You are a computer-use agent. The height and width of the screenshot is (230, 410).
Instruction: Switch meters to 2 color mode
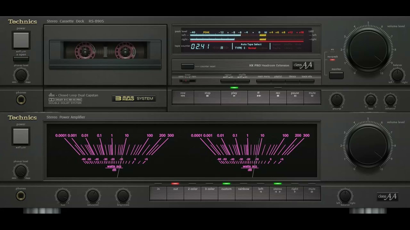coord(193,193)
